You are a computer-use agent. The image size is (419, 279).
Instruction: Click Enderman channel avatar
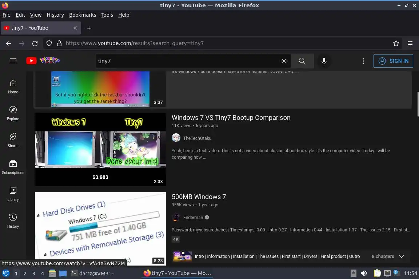[x=176, y=217]
